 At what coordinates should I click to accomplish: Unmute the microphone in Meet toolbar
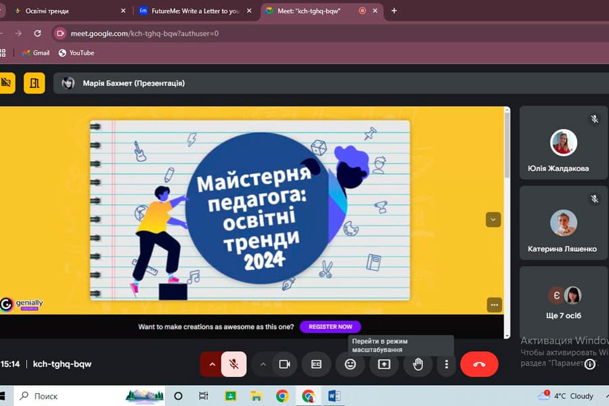coord(233,364)
